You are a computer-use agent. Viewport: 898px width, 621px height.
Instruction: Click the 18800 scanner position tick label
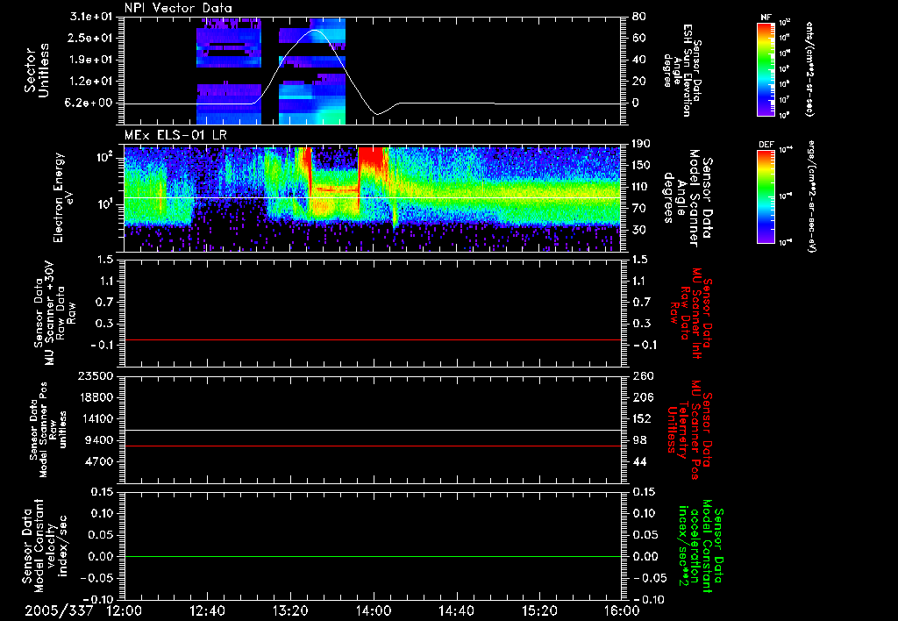[x=96, y=397]
